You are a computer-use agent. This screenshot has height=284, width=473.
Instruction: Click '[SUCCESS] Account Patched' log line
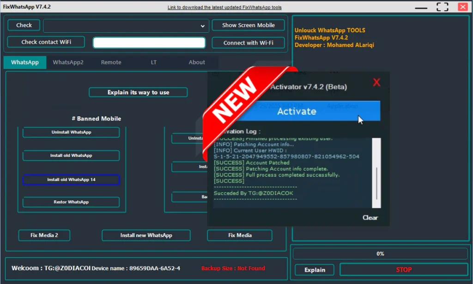[x=252, y=162]
